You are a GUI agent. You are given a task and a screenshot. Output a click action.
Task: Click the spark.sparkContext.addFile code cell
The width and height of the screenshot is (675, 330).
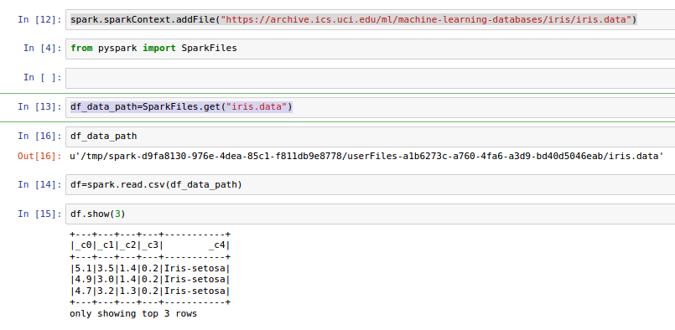(371, 20)
